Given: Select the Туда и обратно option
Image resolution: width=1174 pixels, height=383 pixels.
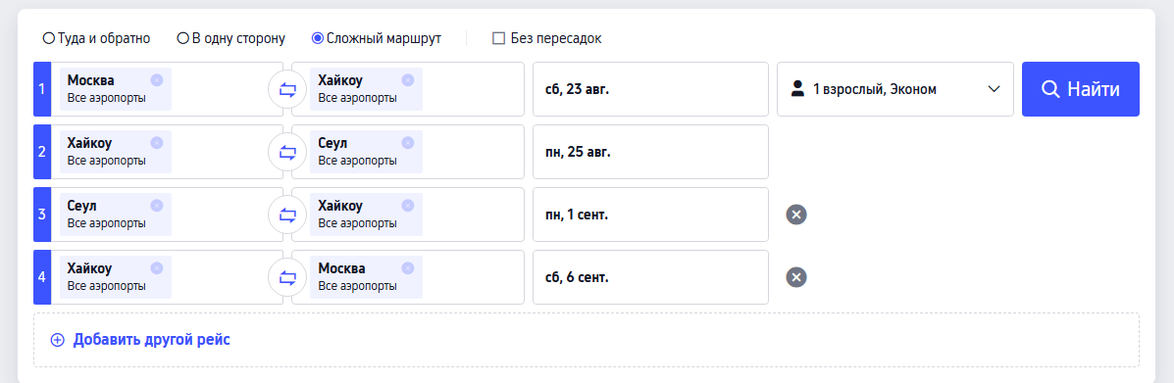Looking at the screenshot, I should click(x=96, y=38).
